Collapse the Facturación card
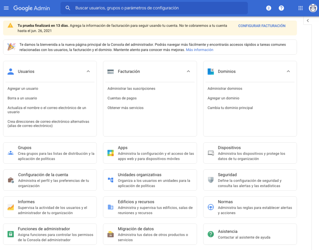319x250 pixels. pyautogui.click(x=188, y=71)
